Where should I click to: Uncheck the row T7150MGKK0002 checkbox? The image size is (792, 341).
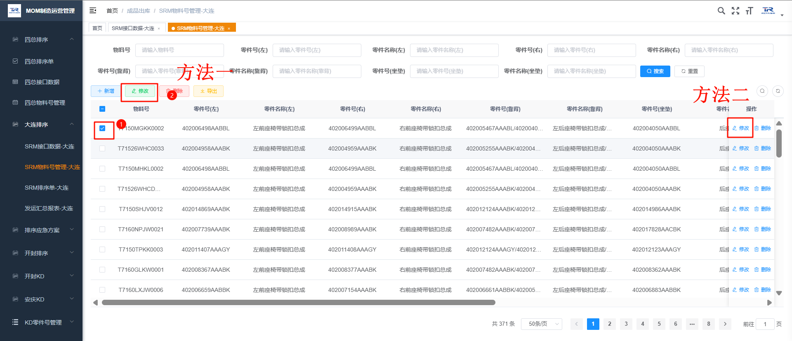click(102, 128)
